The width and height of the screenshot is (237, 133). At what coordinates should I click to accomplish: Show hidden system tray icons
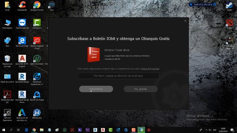pos(206,130)
